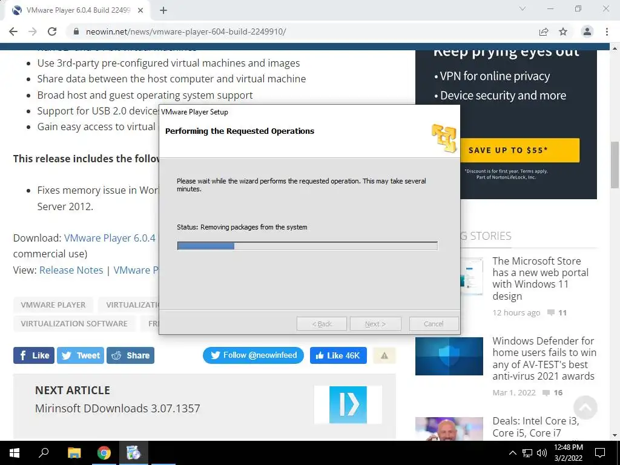The height and width of the screenshot is (465, 620).
Task: Open the network status tray icon
Action: [x=527, y=453]
